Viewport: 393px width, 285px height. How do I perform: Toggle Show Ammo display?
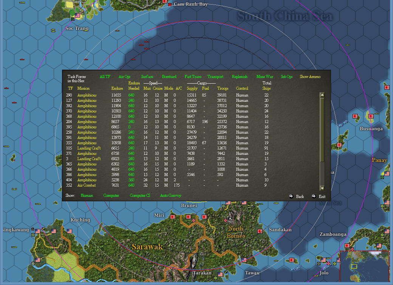(310, 76)
